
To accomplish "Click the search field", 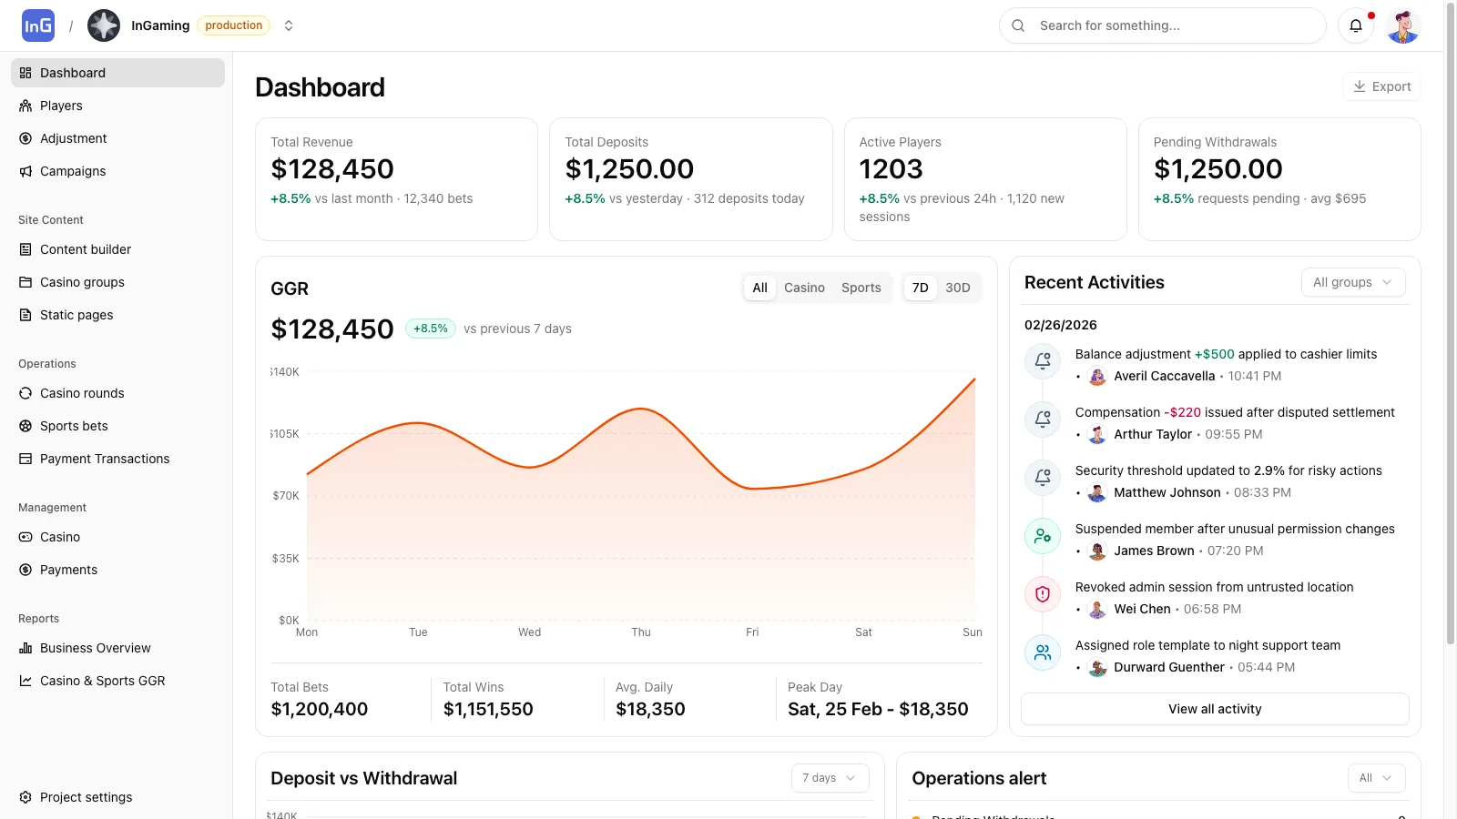I will click(1162, 25).
